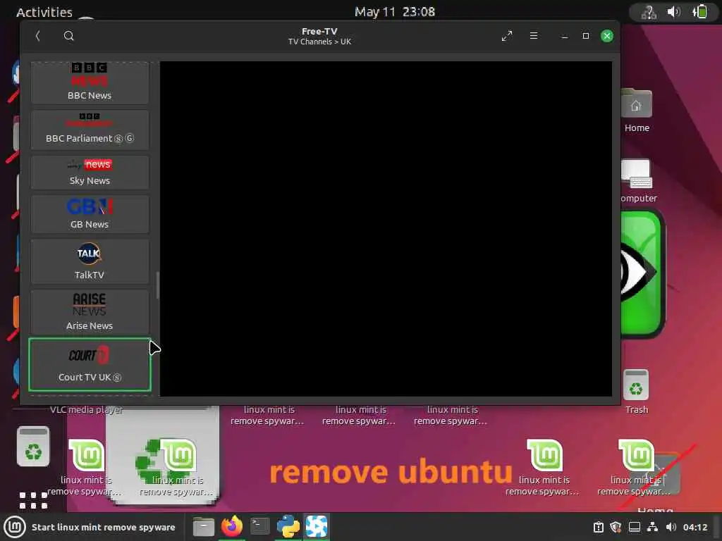Open network tray icon in bottom panel
The height and width of the screenshot is (541, 722).
pos(652,527)
